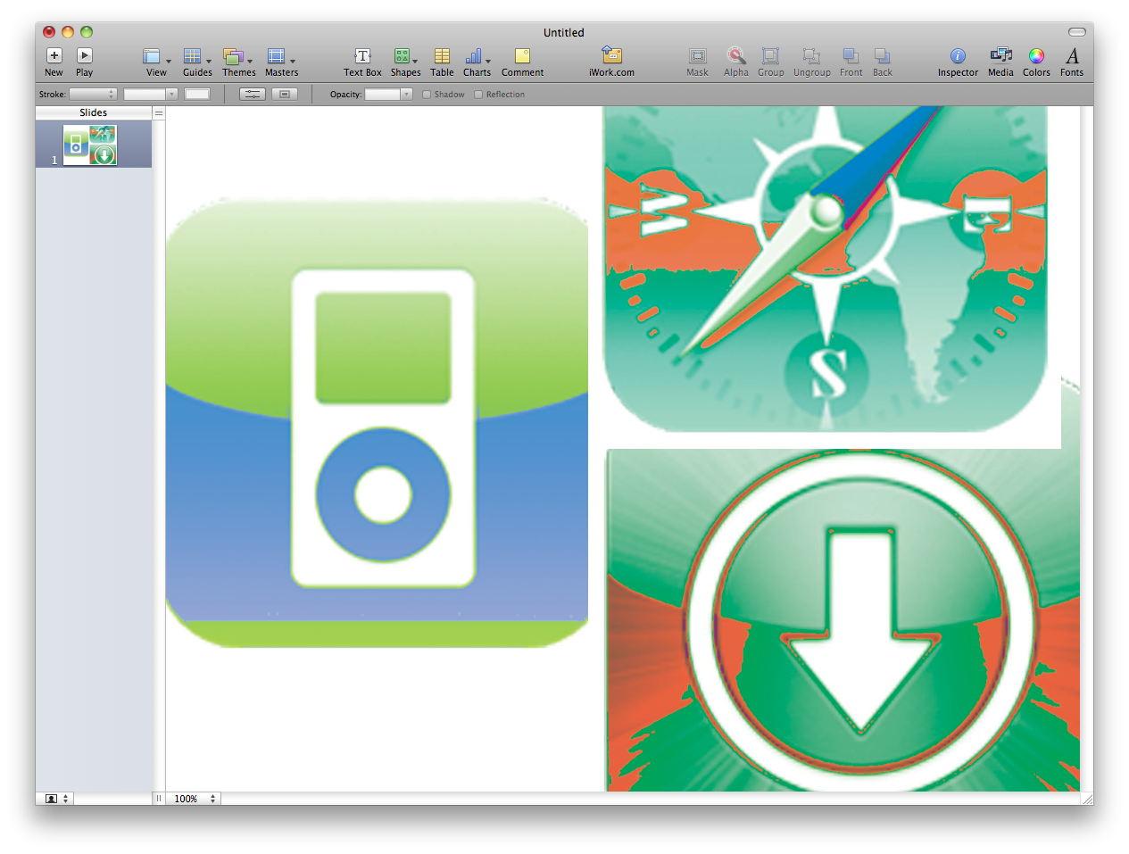This screenshot has height=854, width=1129.
Task: Open the View options menu
Action: pos(156,62)
